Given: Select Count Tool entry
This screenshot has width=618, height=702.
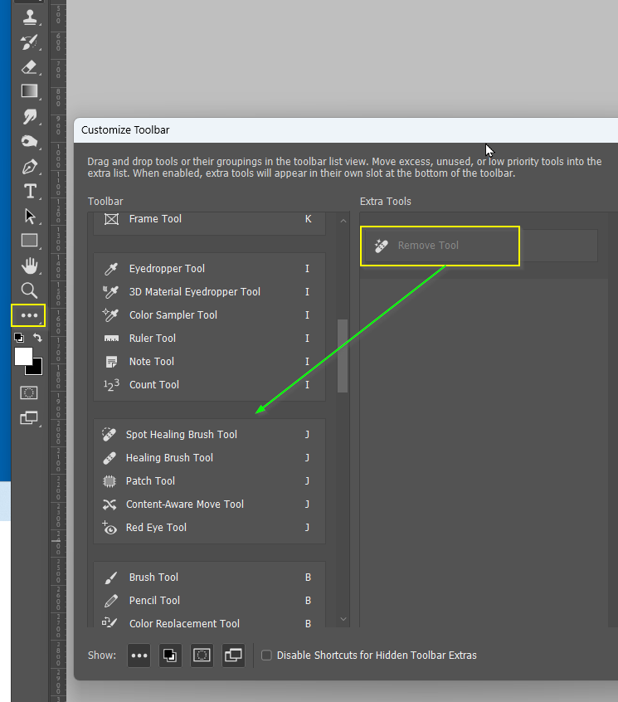Looking at the screenshot, I should (x=209, y=385).
